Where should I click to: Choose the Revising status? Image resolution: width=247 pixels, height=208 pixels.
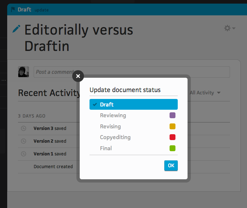click(133, 126)
